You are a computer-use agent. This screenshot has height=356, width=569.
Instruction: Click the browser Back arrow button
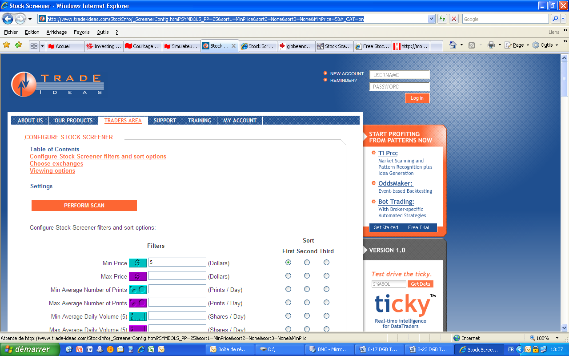8,19
